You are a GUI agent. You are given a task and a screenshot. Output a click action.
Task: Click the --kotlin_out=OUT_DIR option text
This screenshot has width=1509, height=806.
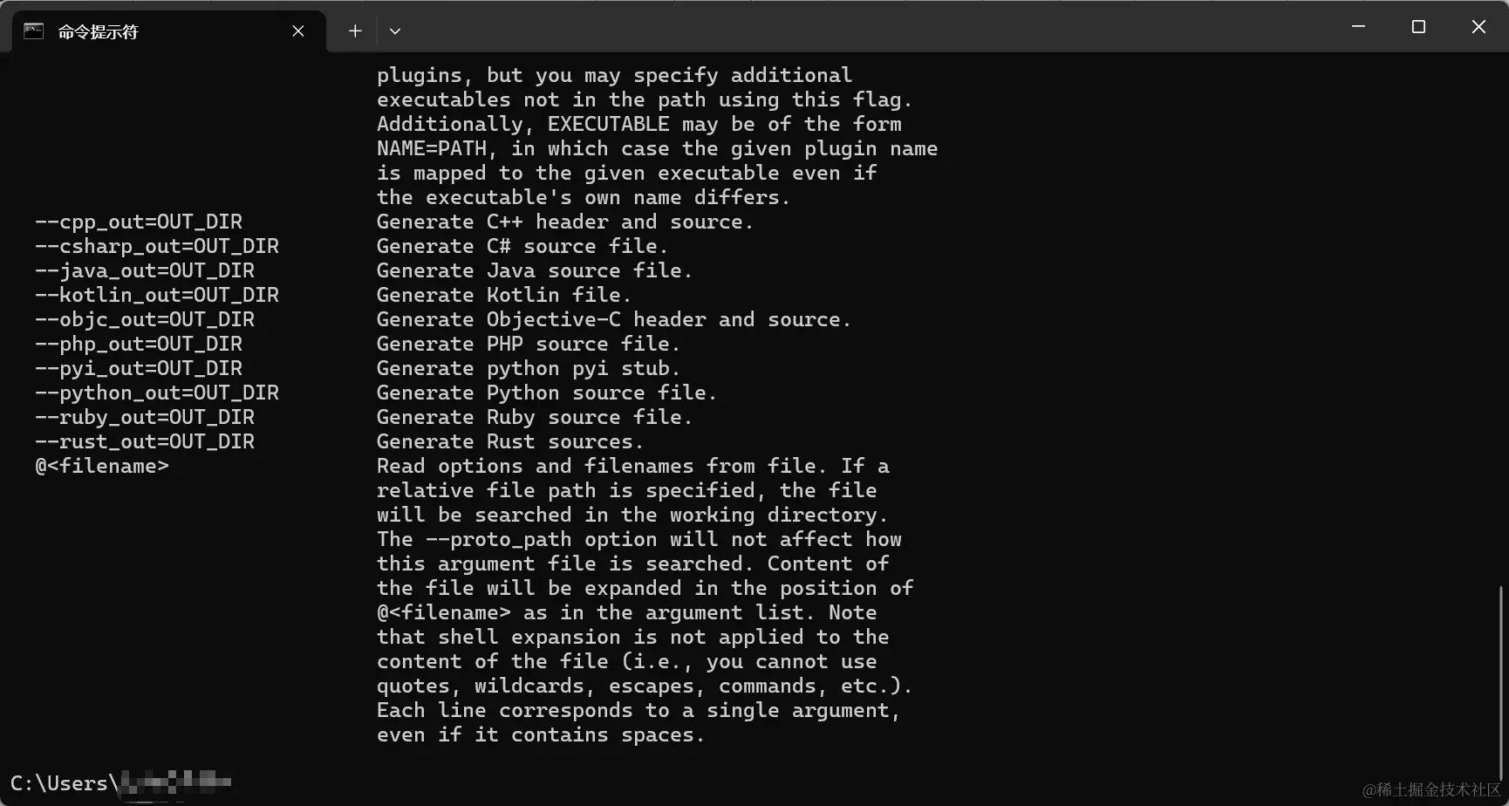[x=157, y=295]
